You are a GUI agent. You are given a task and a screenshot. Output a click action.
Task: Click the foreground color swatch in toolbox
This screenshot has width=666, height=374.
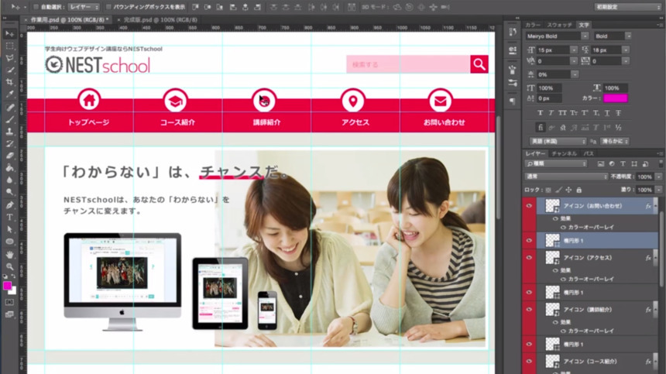point(7,286)
